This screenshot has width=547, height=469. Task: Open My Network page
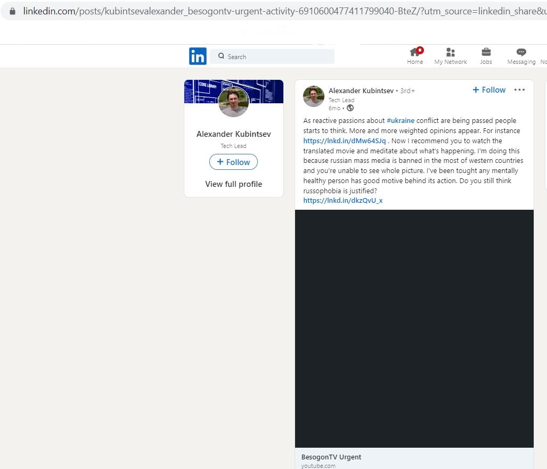click(451, 56)
